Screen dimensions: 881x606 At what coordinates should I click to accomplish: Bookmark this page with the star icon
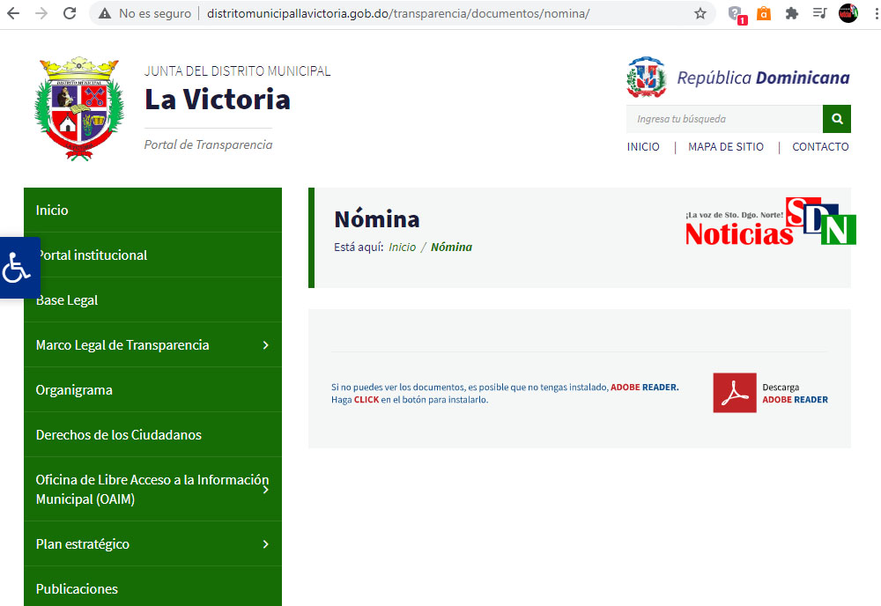click(x=700, y=13)
